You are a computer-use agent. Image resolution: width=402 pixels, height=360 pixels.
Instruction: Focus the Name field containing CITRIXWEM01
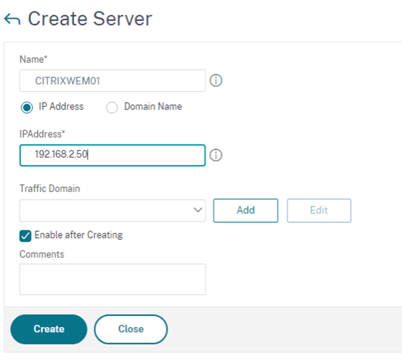[112, 80]
